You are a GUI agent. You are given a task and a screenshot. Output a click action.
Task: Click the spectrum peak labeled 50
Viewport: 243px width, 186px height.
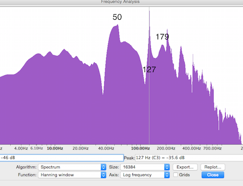(x=118, y=25)
